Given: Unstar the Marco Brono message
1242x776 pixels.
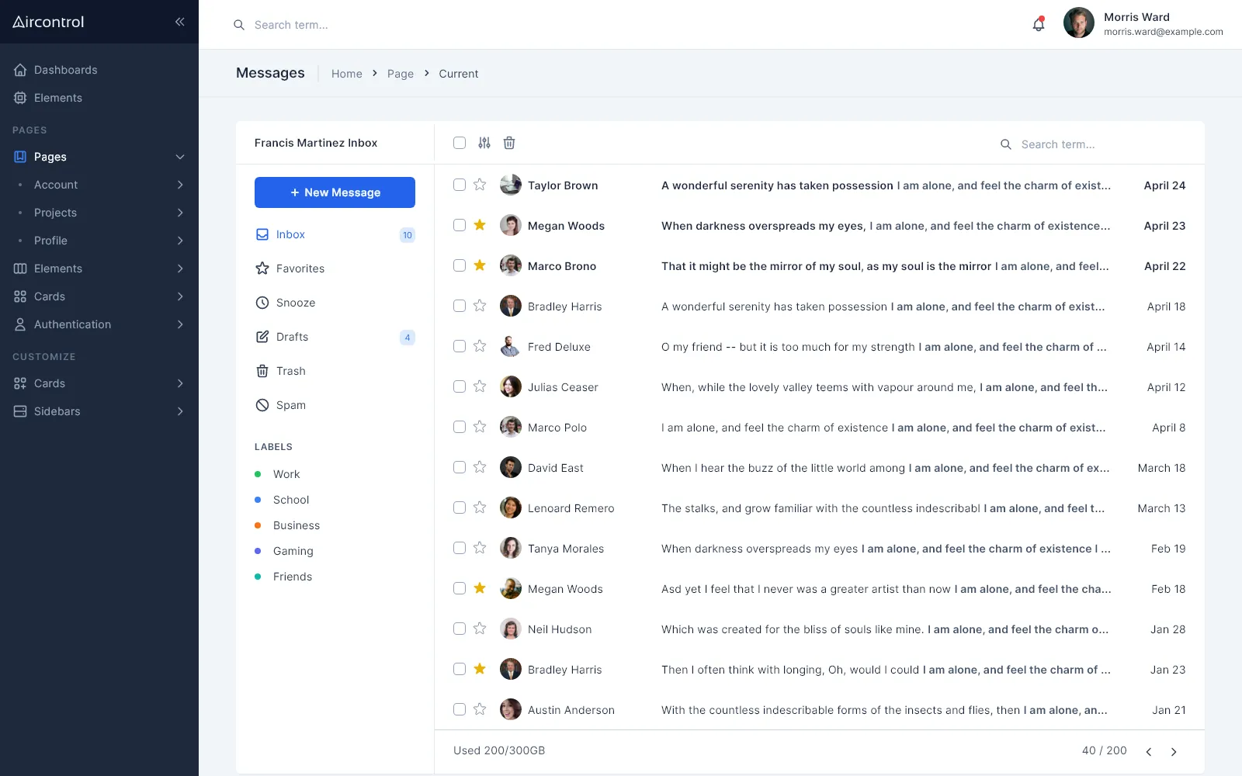Looking at the screenshot, I should pos(480,265).
